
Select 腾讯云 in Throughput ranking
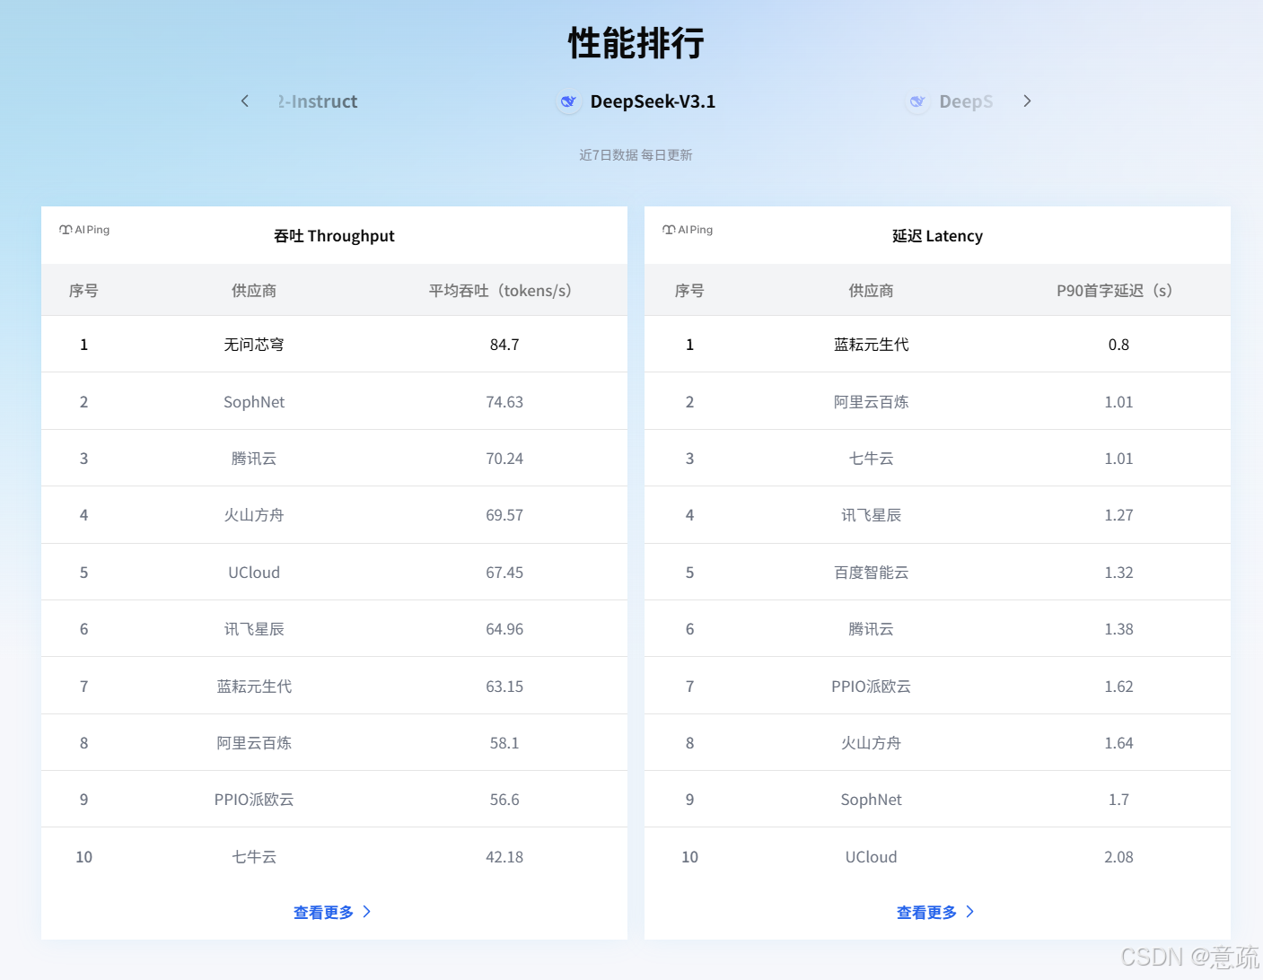254,459
